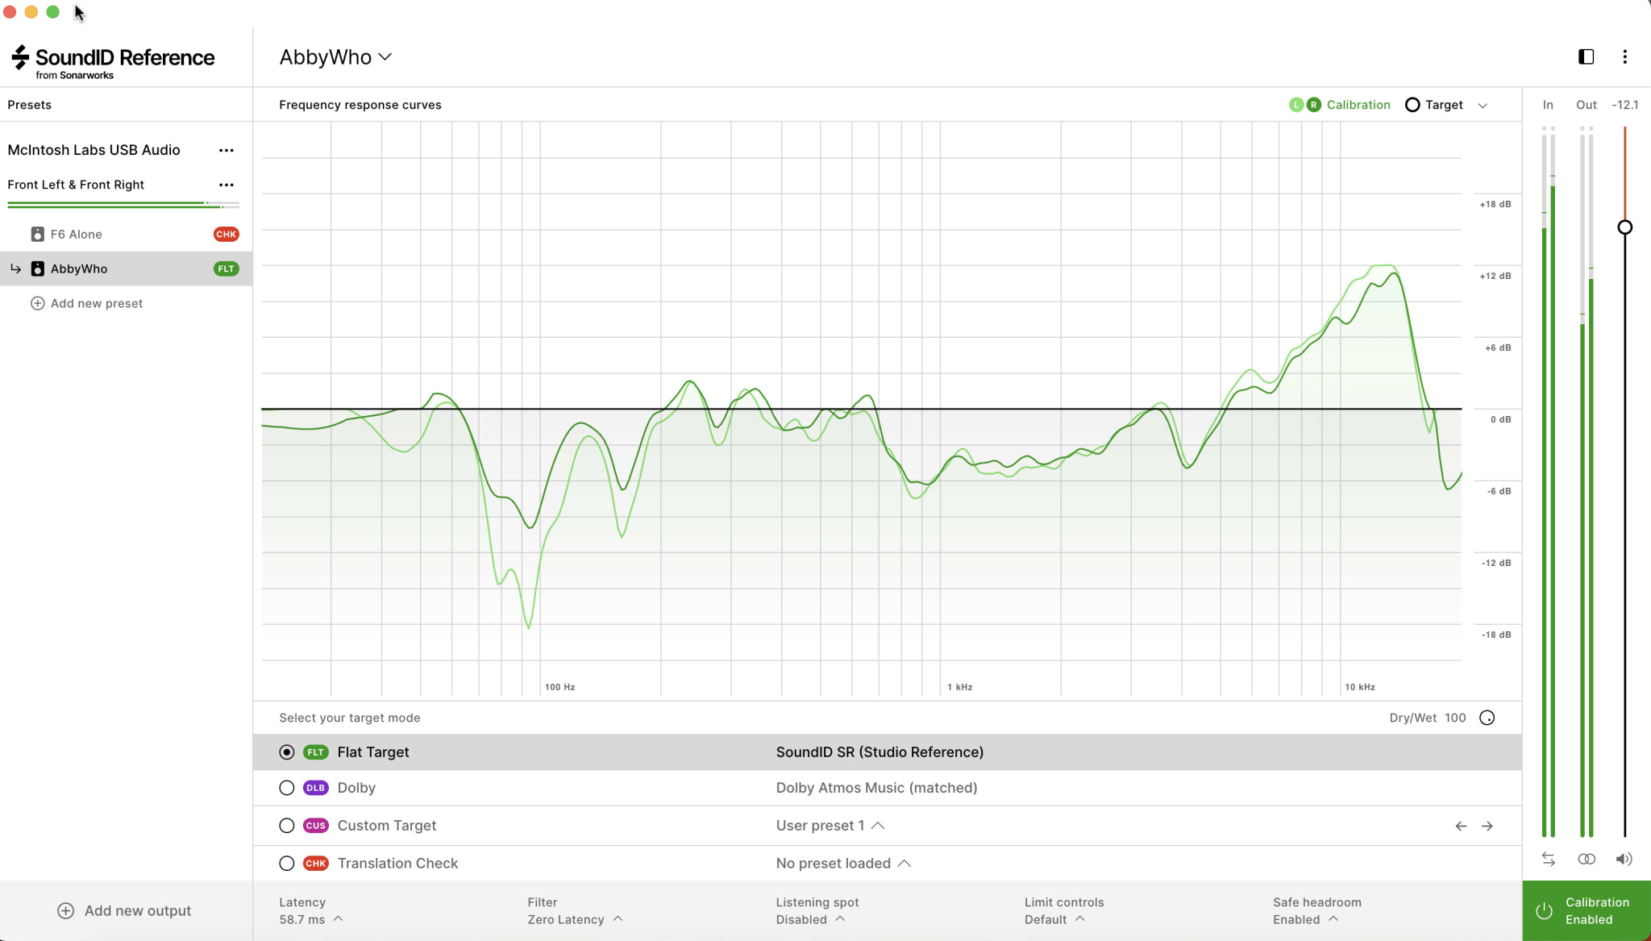Click the CHK Translation Check badge
The height and width of the screenshot is (941, 1651).
pyautogui.click(x=315, y=864)
